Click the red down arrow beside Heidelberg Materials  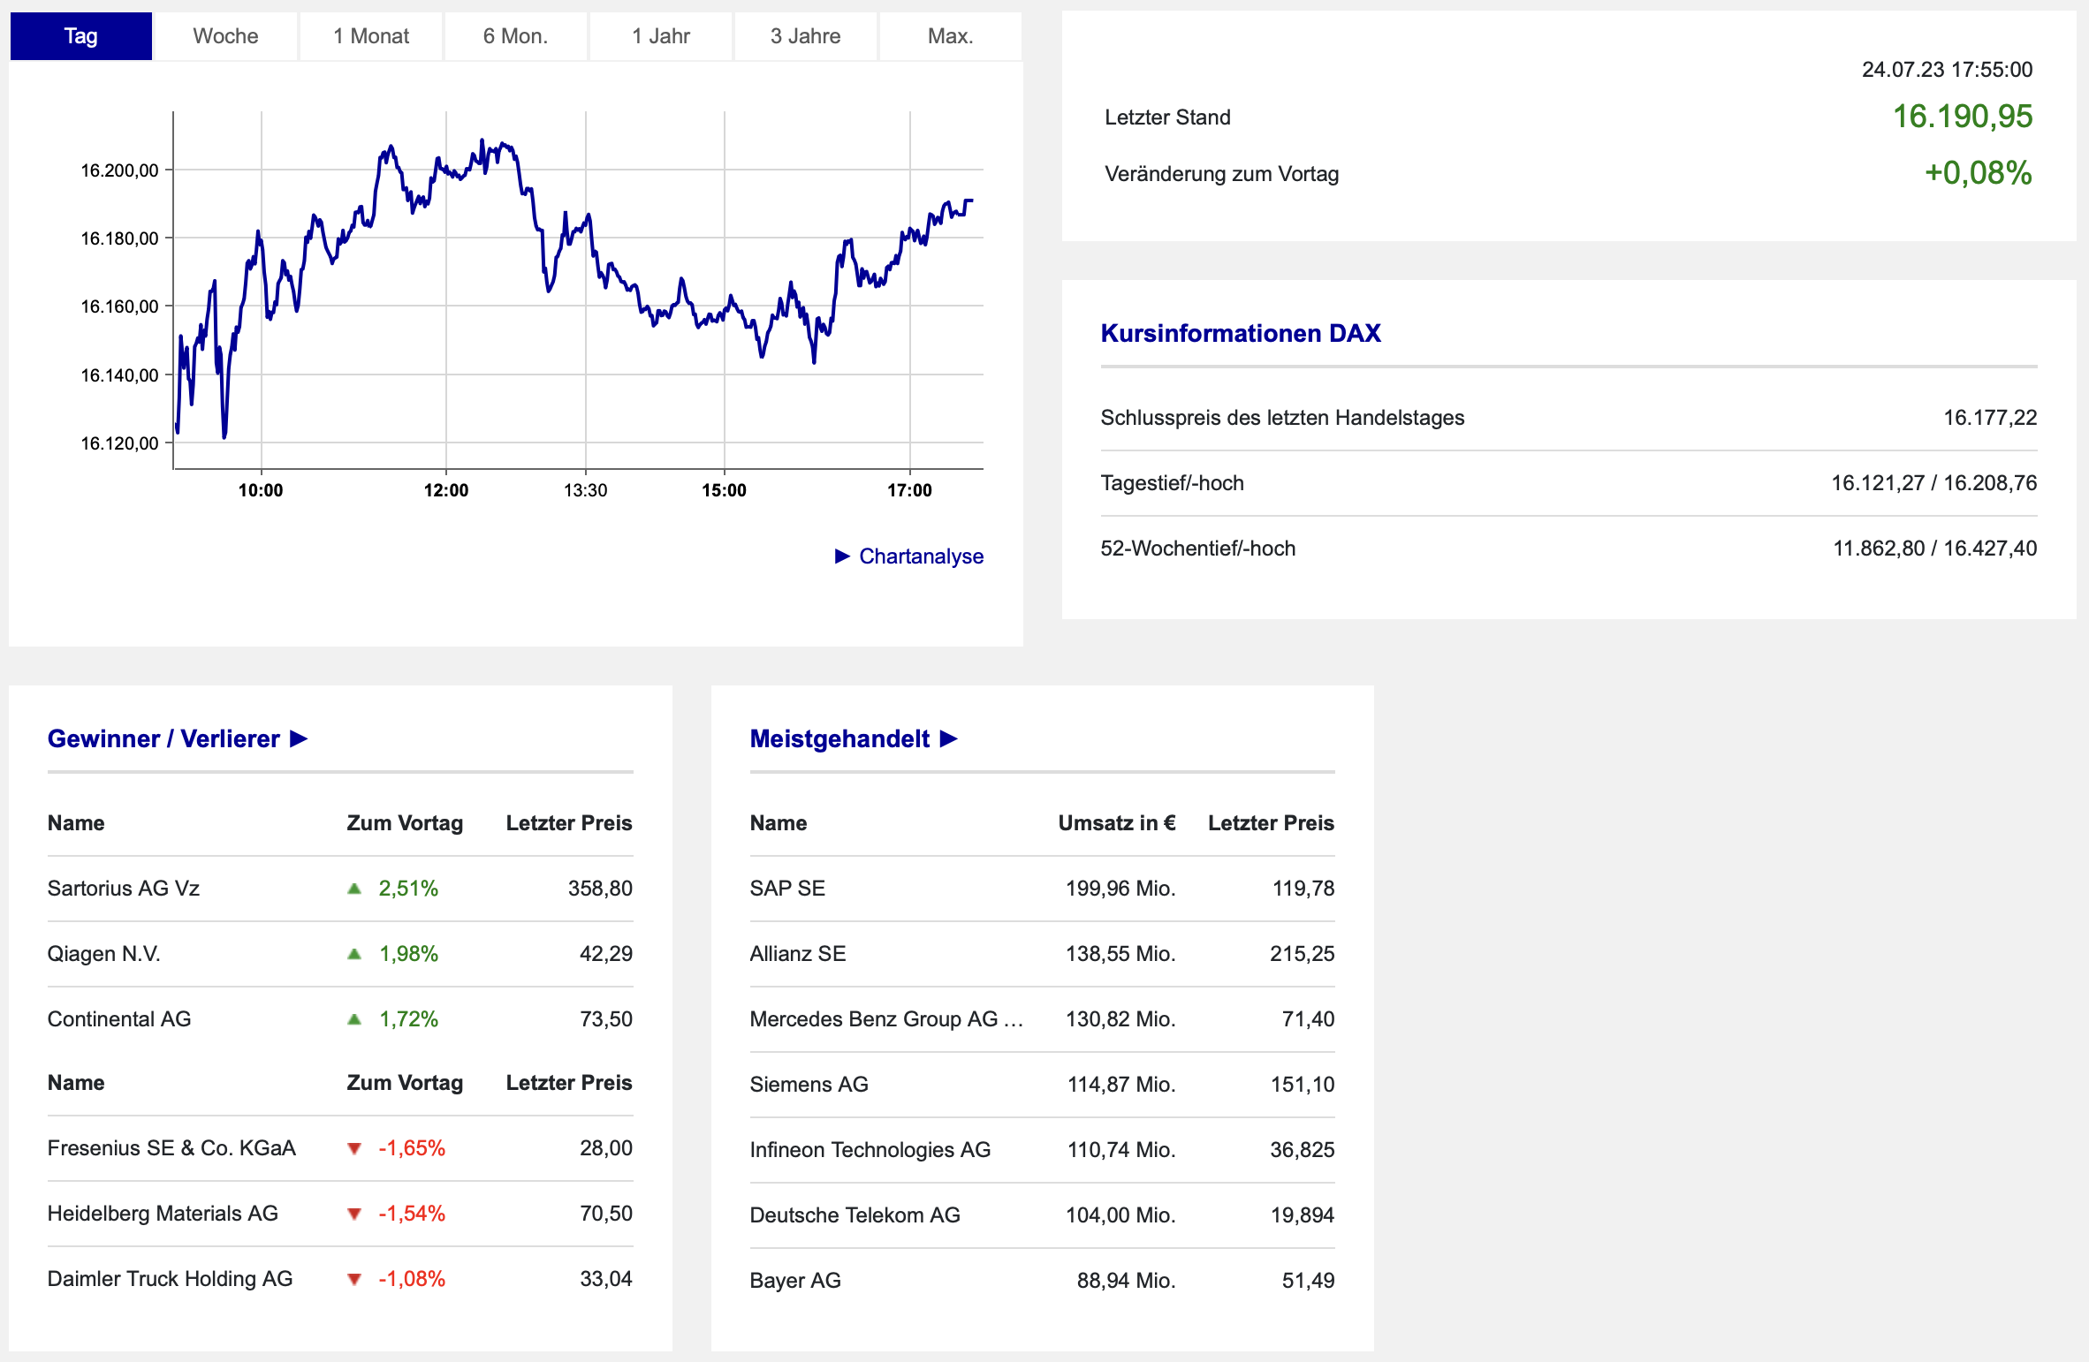[354, 1214]
